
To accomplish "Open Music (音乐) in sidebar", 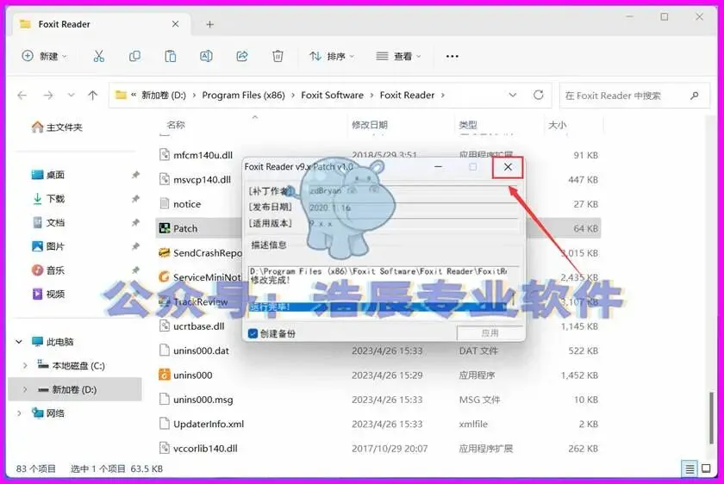I will tap(48, 270).
